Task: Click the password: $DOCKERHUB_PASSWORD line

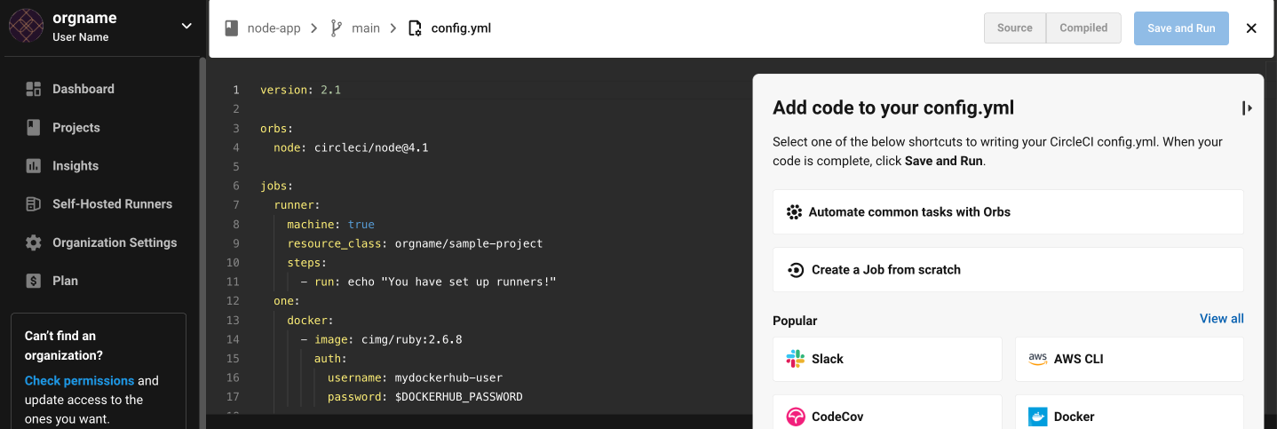Action: (424, 396)
